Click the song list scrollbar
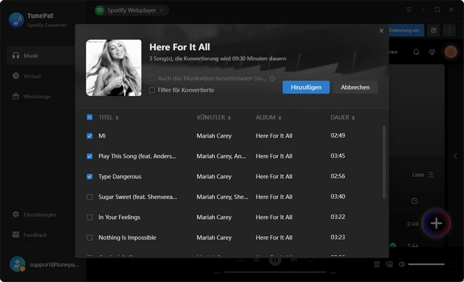This screenshot has height=282, width=464. (384, 162)
